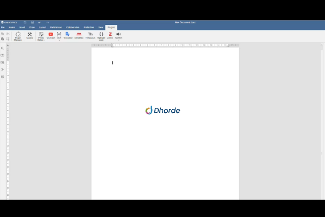The image size is (325, 217).
Task: Expand the Speech plugin dropdown
Action: tap(119, 40)
